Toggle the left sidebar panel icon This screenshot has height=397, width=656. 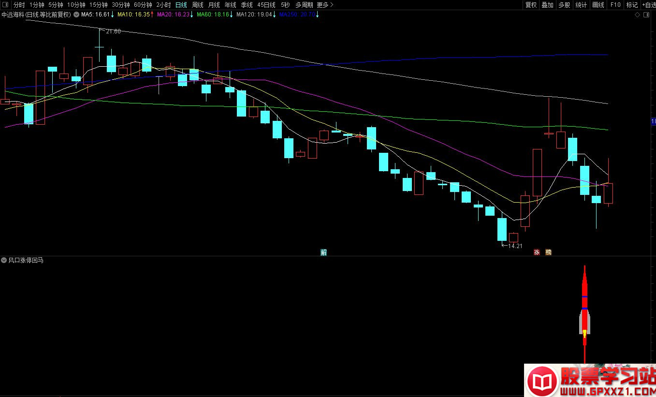tap(5, 5)
